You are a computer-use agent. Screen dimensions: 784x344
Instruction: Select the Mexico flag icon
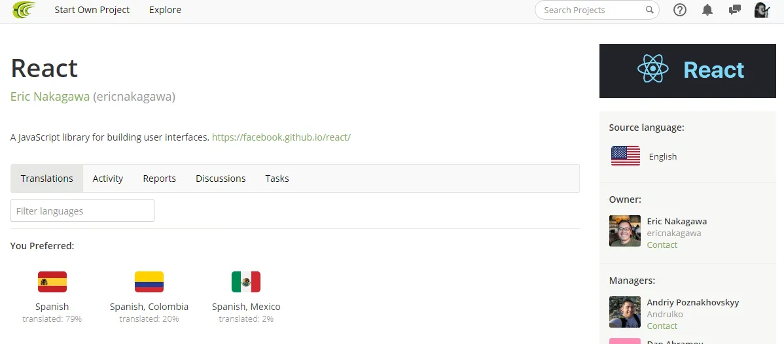pyautogui.click(x=246, y=281)
